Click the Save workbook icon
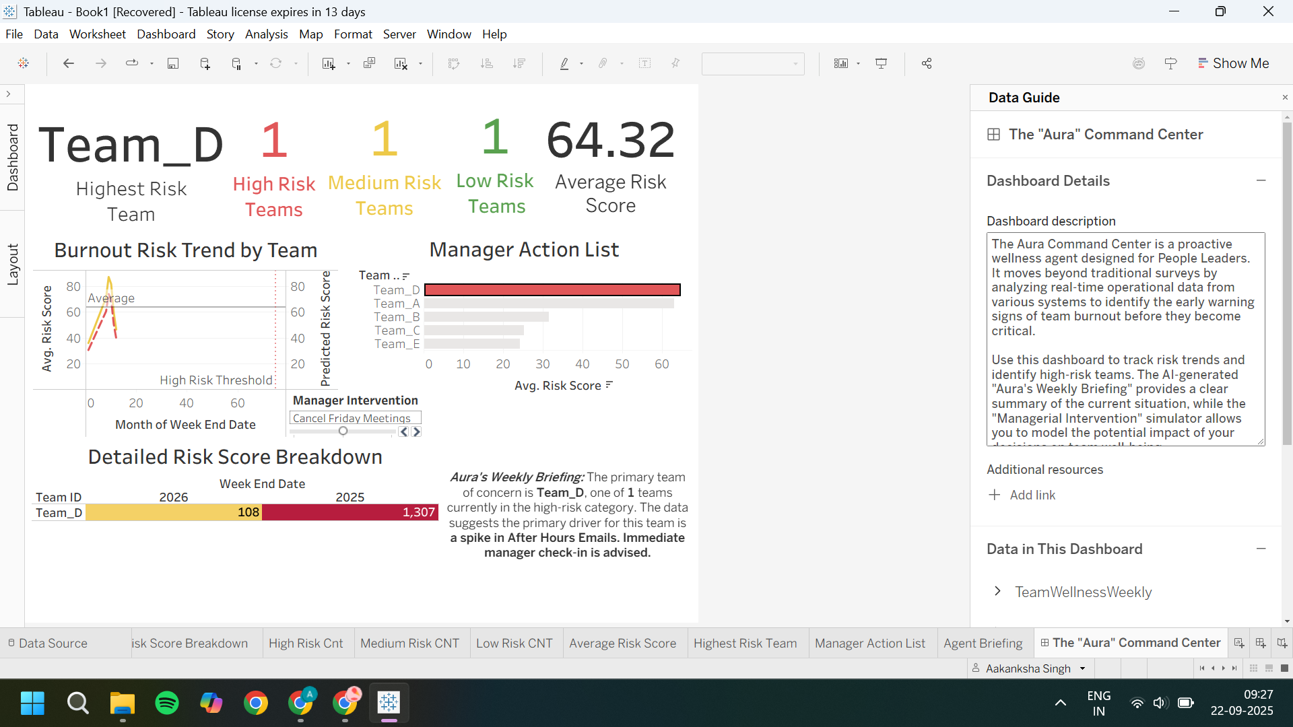 [x=173, y=63]
